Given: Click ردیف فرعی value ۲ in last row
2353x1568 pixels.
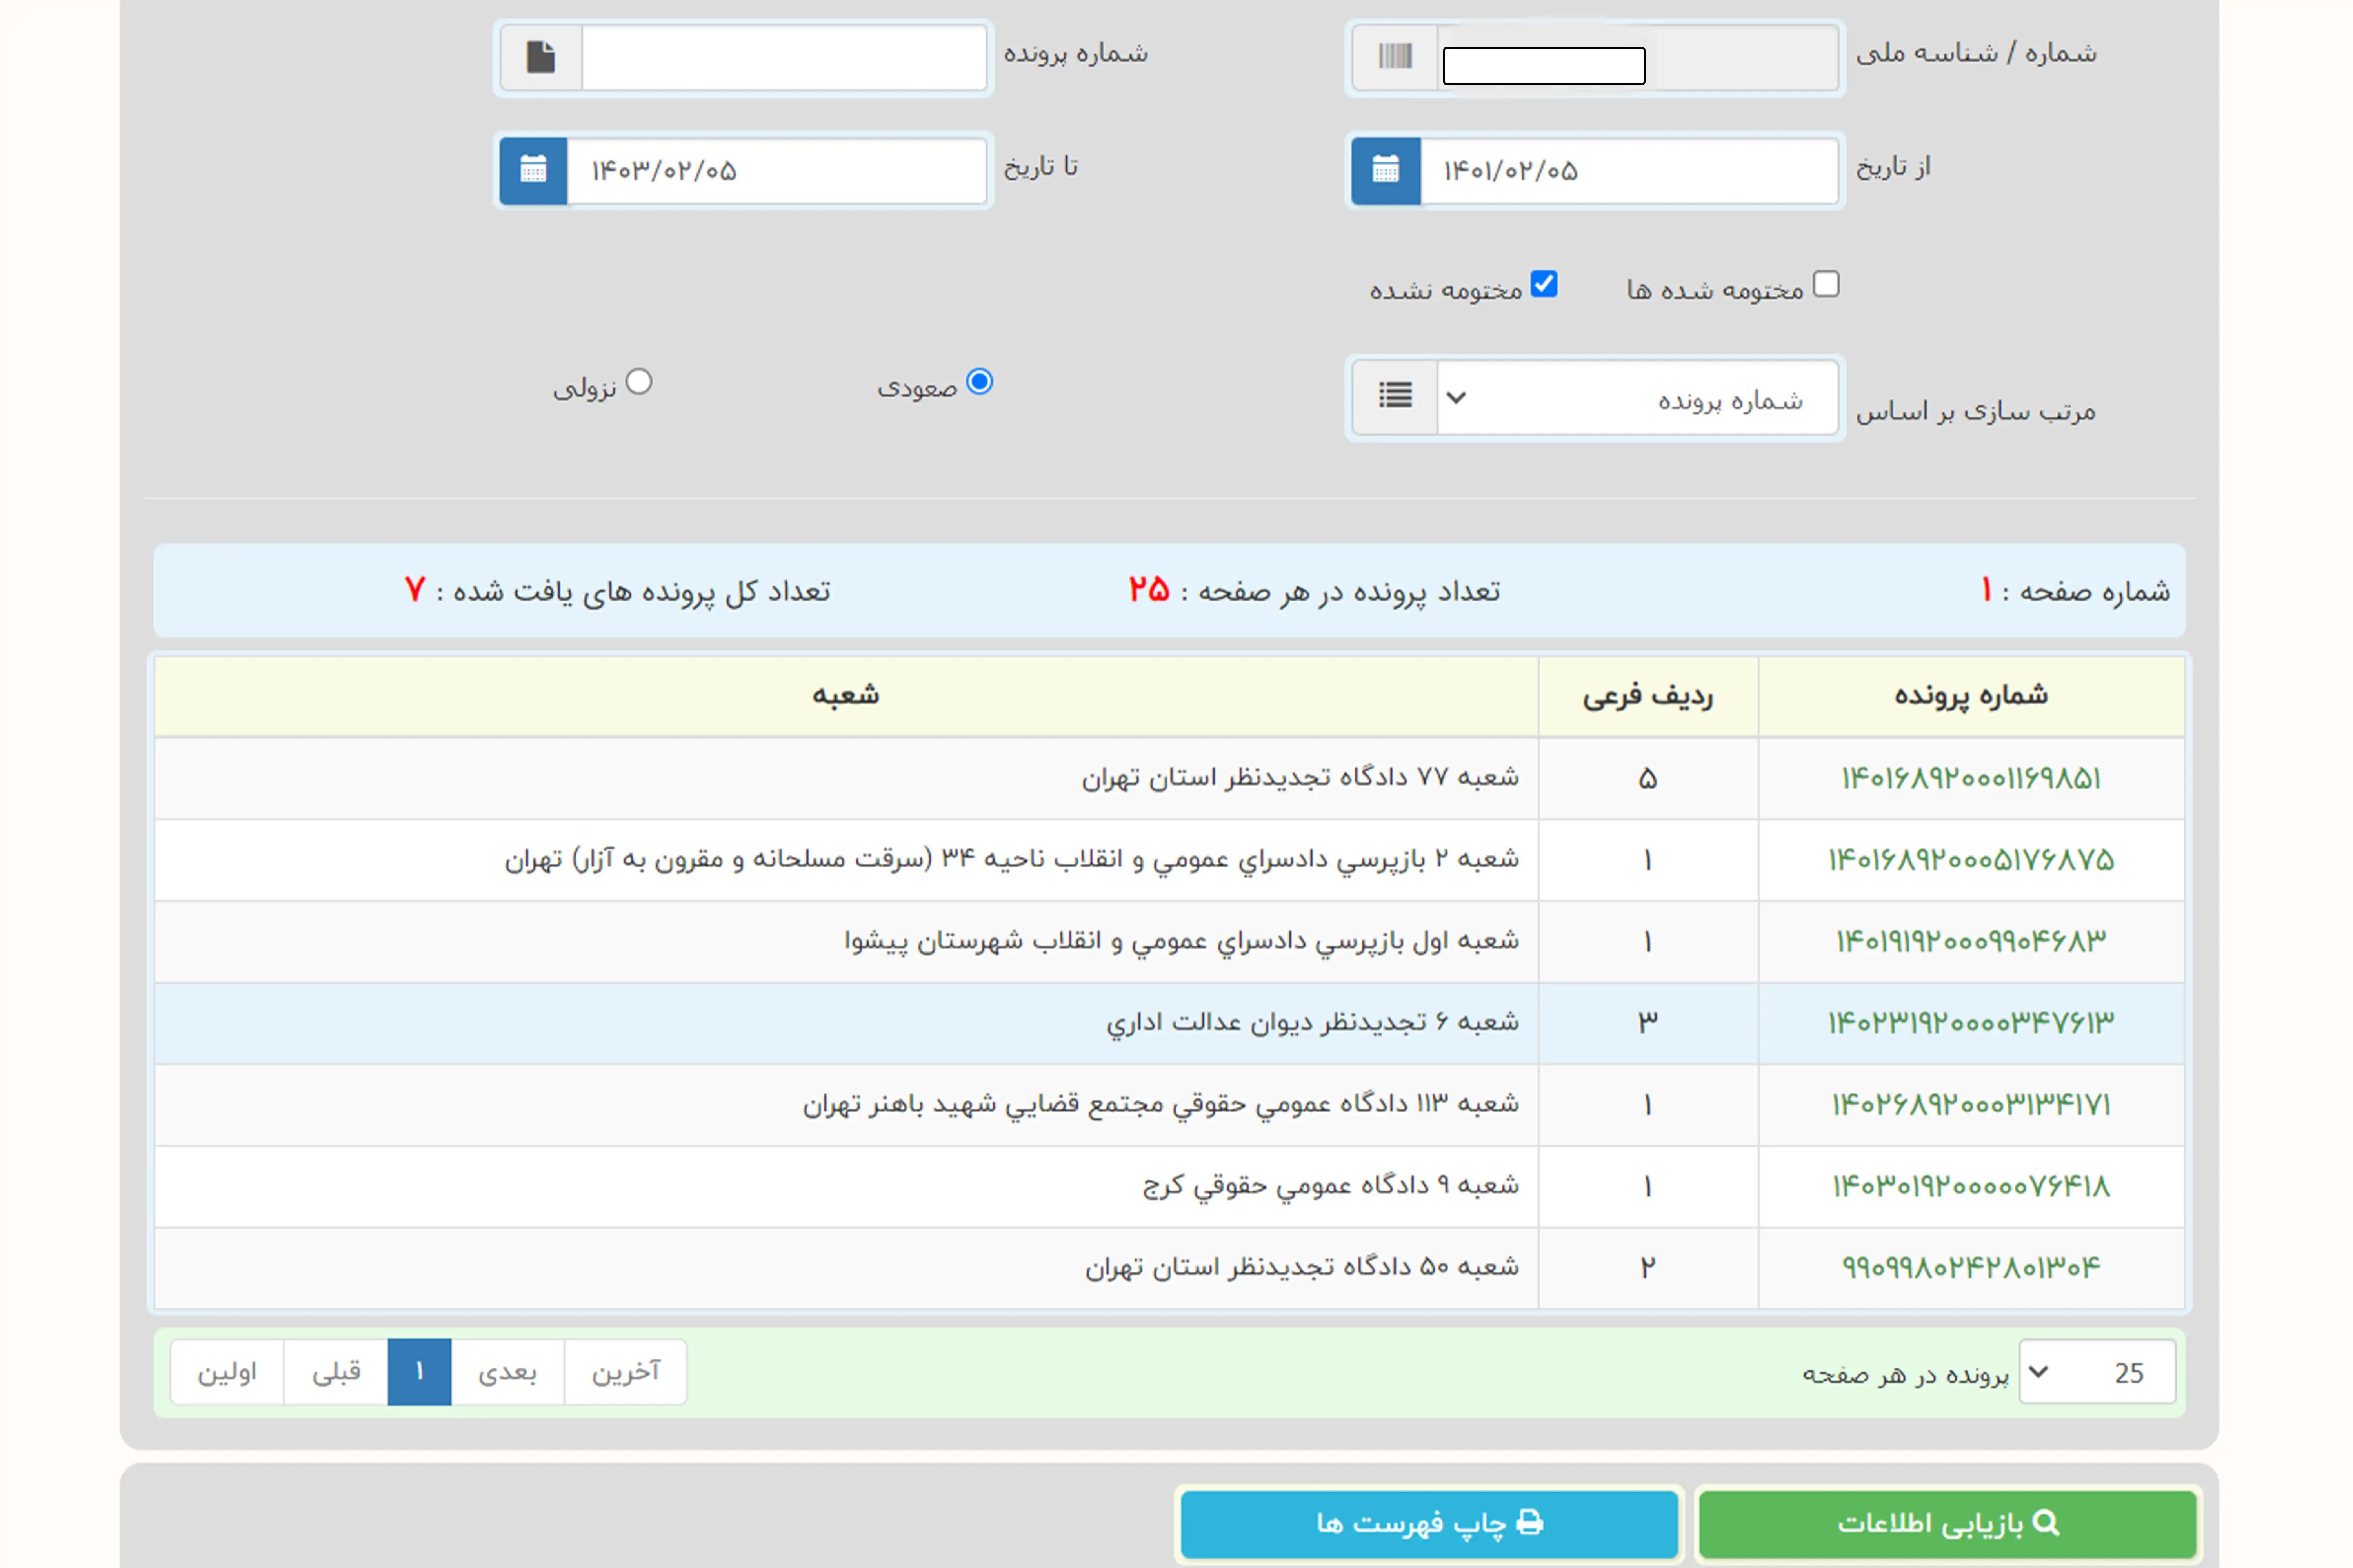Looking at the screenshot, I should tap(1648, 1268).
